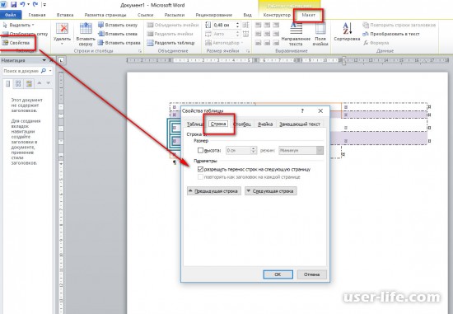Expand the navigation search options arrow
This screenshot has width=453, height=314.
(x=50, y=71)
